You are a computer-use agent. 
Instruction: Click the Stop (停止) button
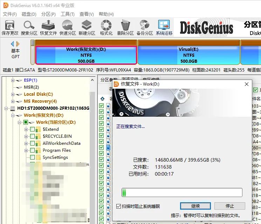tap(230, 206)
